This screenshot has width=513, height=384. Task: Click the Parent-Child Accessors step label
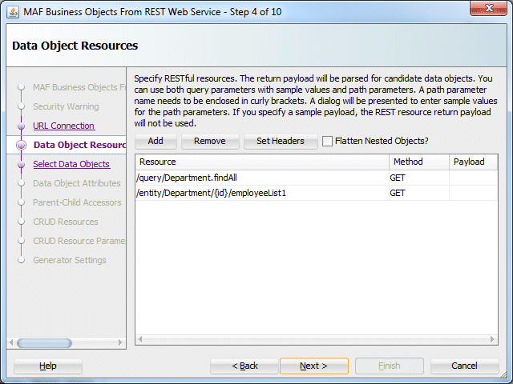point(77,202)
